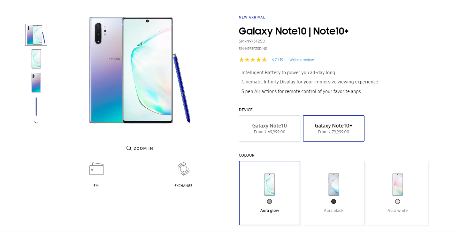The height and width of the screenshot is (232, 460).
Task: Select the Galaxy Note10+ device option
Action: coord(333,128)
